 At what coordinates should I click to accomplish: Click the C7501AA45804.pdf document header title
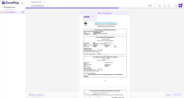click(105, 13)
